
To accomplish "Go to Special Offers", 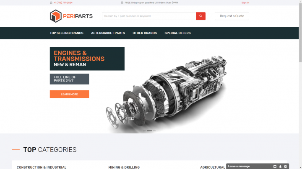I will [177, 33].
